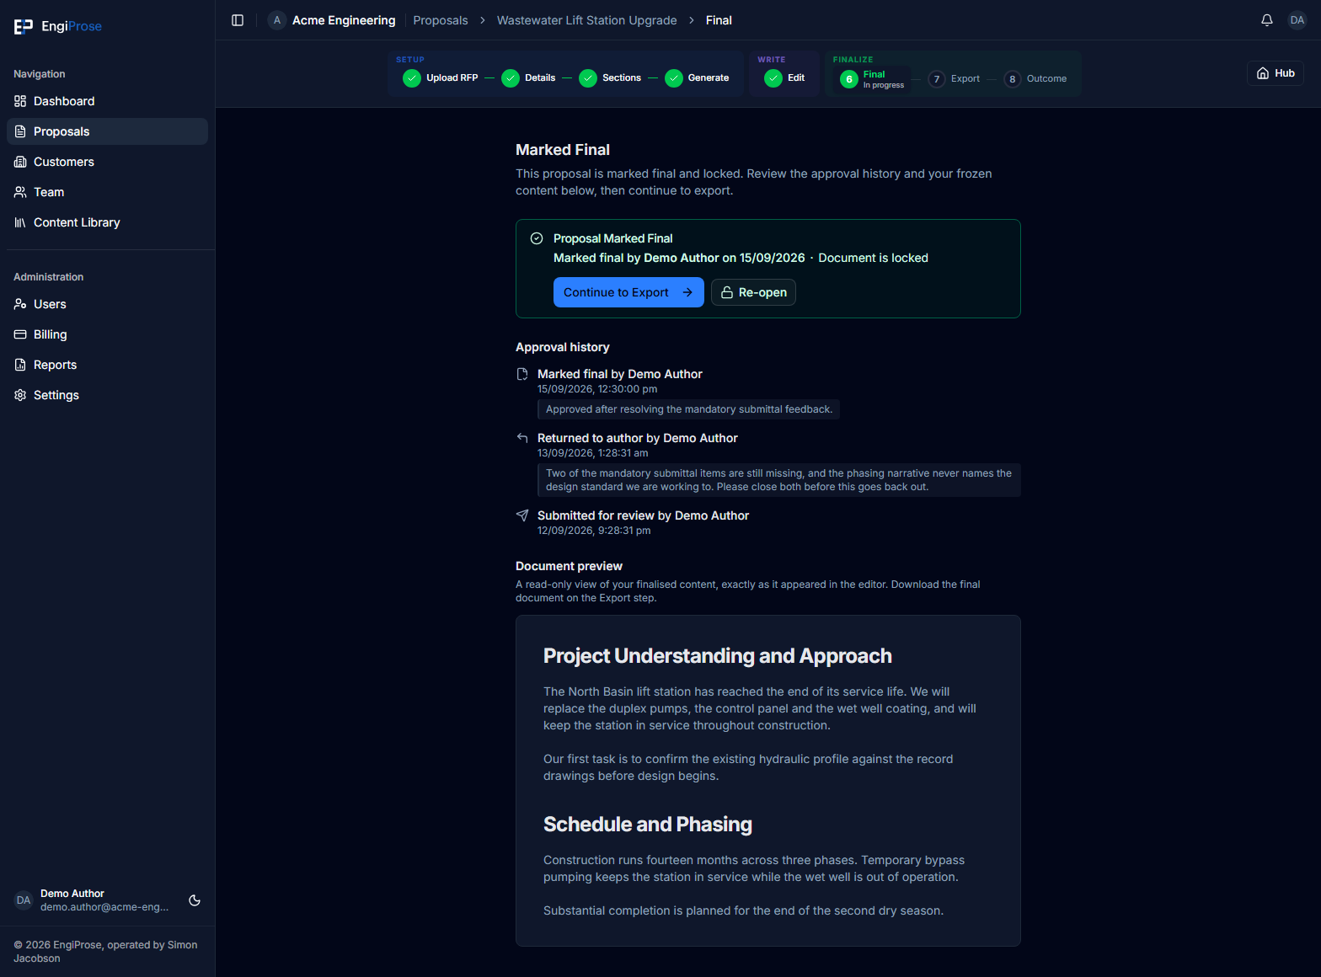Click Acme Engineering organization name
The height and width of the screenshot is (977, 1321).
coord(344,20)
